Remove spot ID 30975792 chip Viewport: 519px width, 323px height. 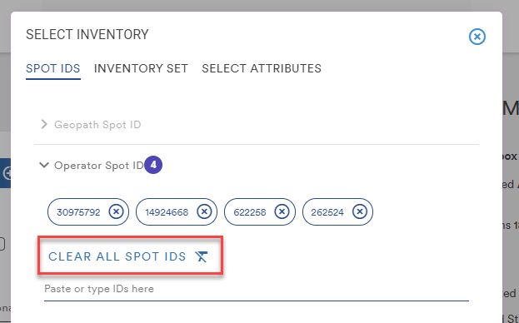coord(116,211)
